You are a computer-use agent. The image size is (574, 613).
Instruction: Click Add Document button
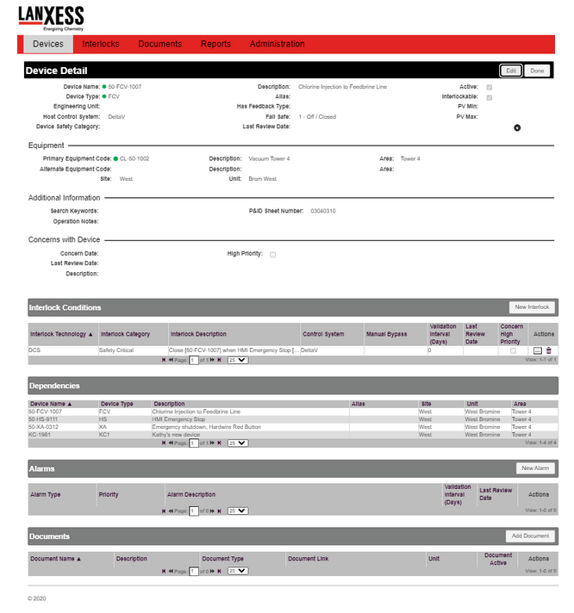(x=530, y=536)
